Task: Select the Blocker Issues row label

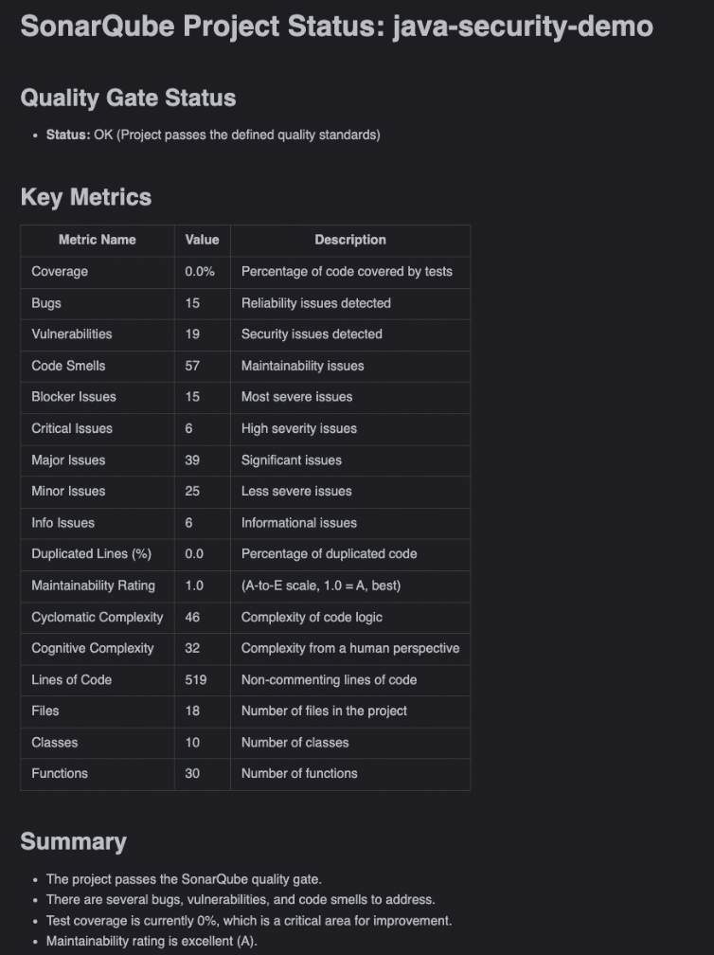Action: (x=74, y=396)
